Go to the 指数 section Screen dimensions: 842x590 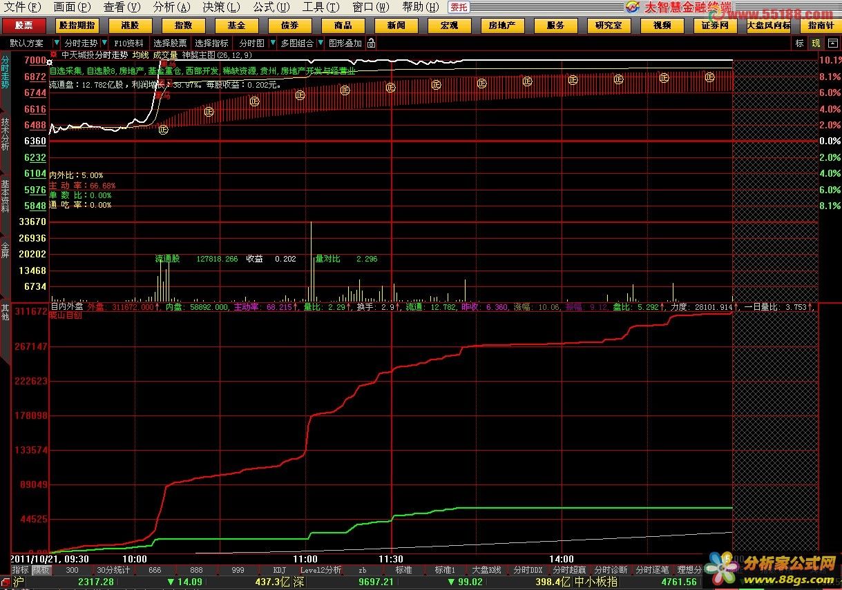pos(183,25)
